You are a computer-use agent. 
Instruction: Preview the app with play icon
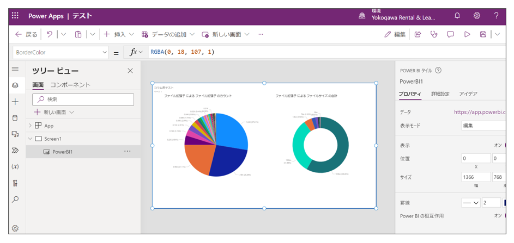coord(467,34)
